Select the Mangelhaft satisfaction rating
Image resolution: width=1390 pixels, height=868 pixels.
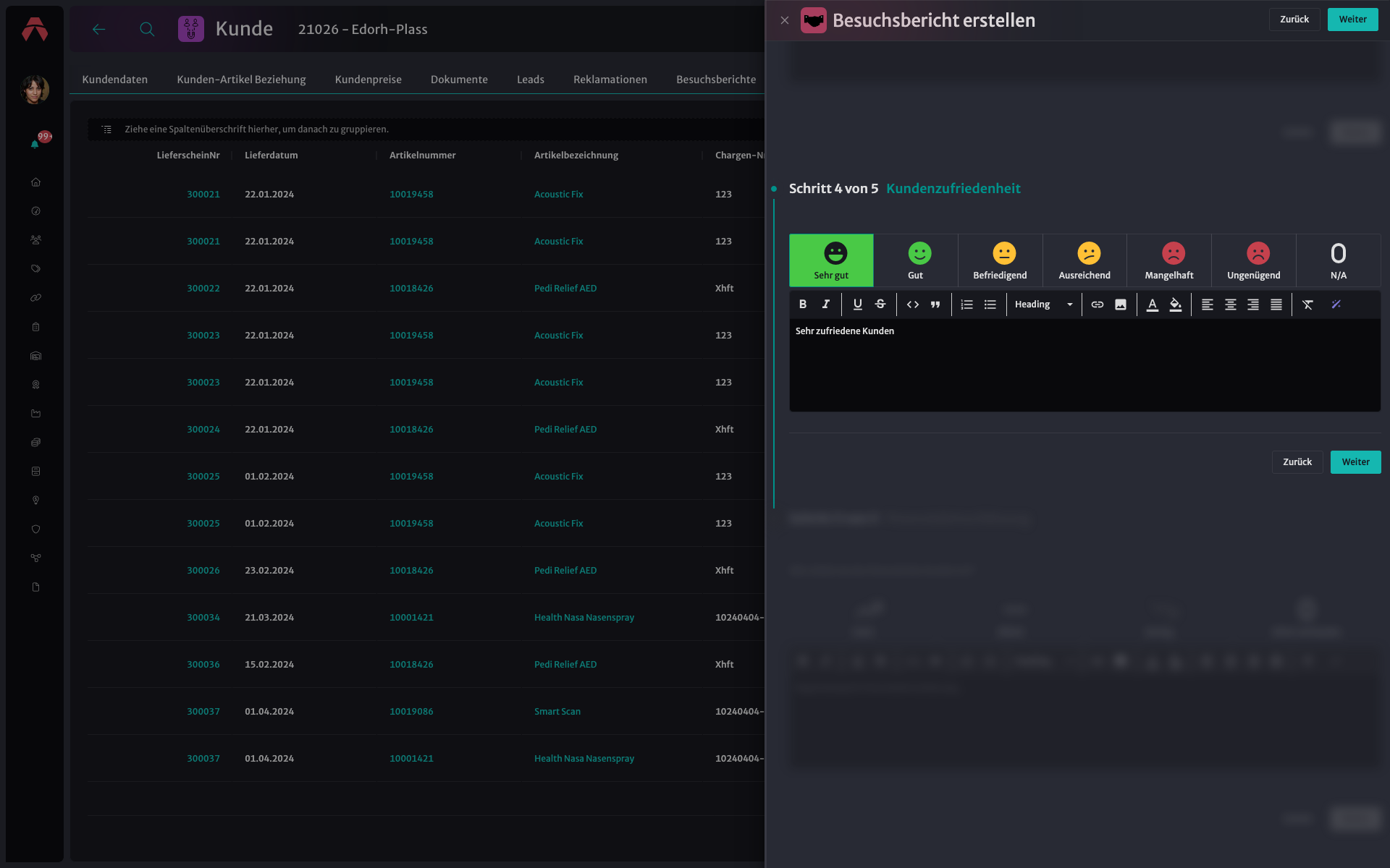point(1169,260)
